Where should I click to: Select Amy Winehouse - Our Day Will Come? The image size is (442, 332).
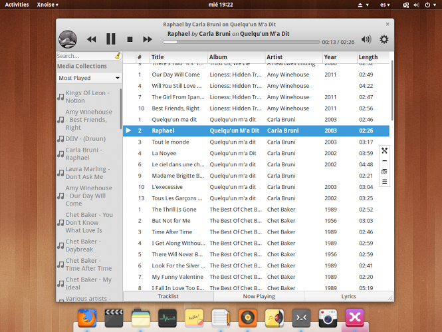(84, 196)
